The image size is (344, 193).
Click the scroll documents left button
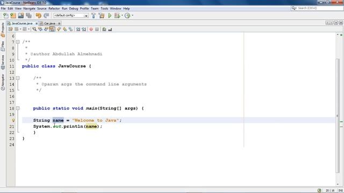click(x=327, y=23)
